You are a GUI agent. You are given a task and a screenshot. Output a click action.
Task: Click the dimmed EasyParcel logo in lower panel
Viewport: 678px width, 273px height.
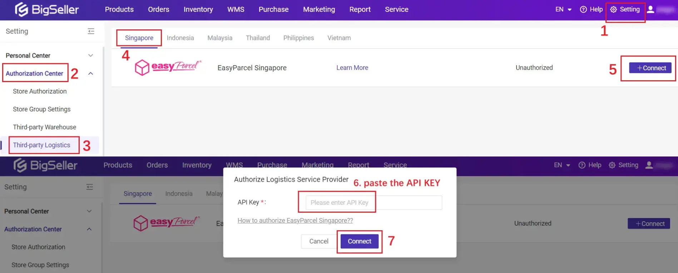coord(167,223)
